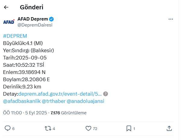Like the post with heart icon
The width and height of the screenshot is (196, 140).
tap(88, 129)
